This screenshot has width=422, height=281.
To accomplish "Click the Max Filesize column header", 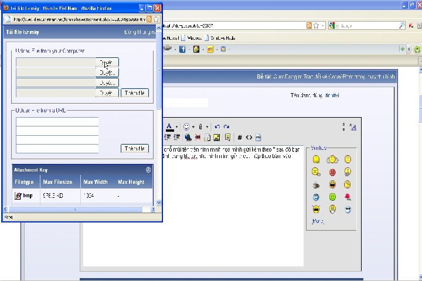I will (57, 182).
